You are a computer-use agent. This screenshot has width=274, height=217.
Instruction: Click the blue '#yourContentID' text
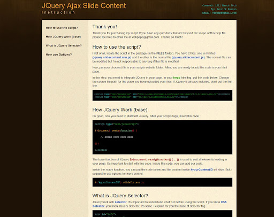point(202,169)
